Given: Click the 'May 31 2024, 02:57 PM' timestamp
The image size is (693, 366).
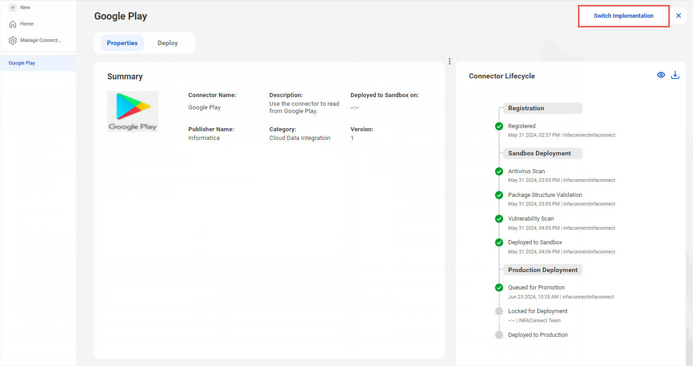Looking at the screenshot, I should click(x=534, y=135).
